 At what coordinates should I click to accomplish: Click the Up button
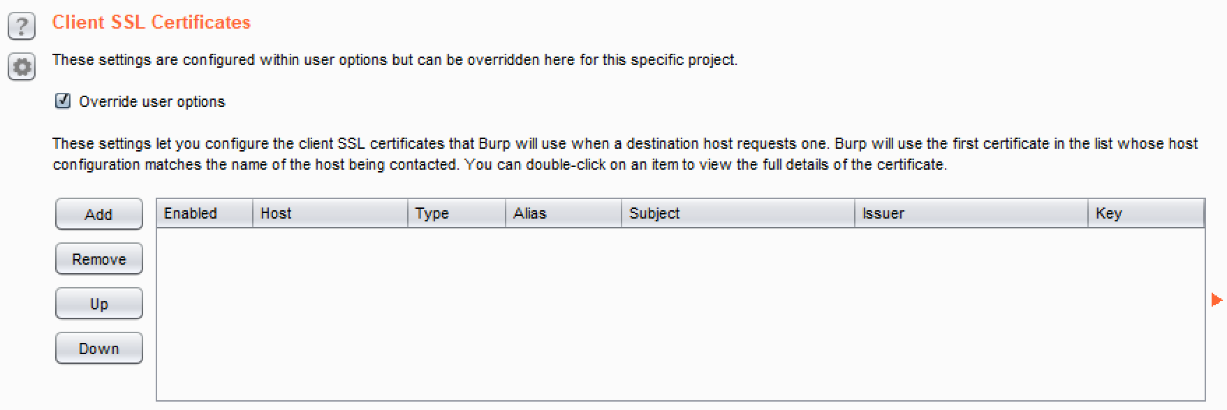[x=98, y=304]
